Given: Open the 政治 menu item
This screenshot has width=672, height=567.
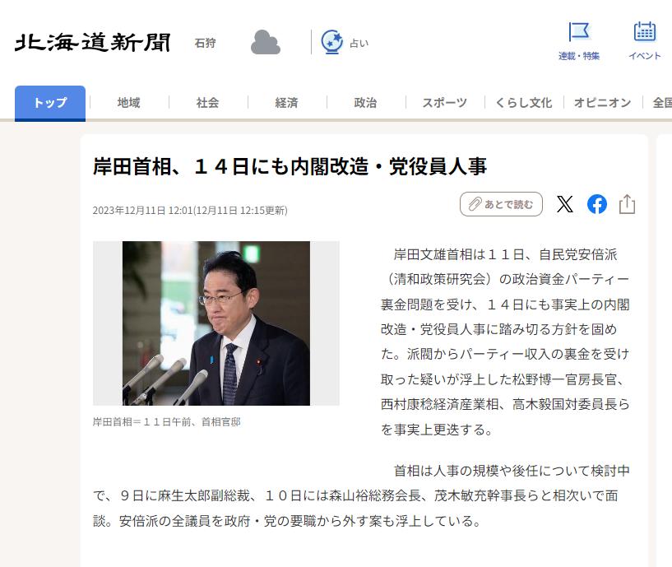Looking at the screenshot, I should pos(365,103).
